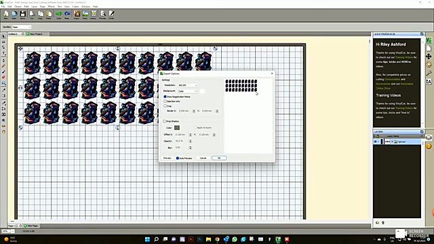The image size is (434, 244).
Task: Select the arrow selection tool in left toolbar
Action: pyautogui.click(x=3, y=36)
